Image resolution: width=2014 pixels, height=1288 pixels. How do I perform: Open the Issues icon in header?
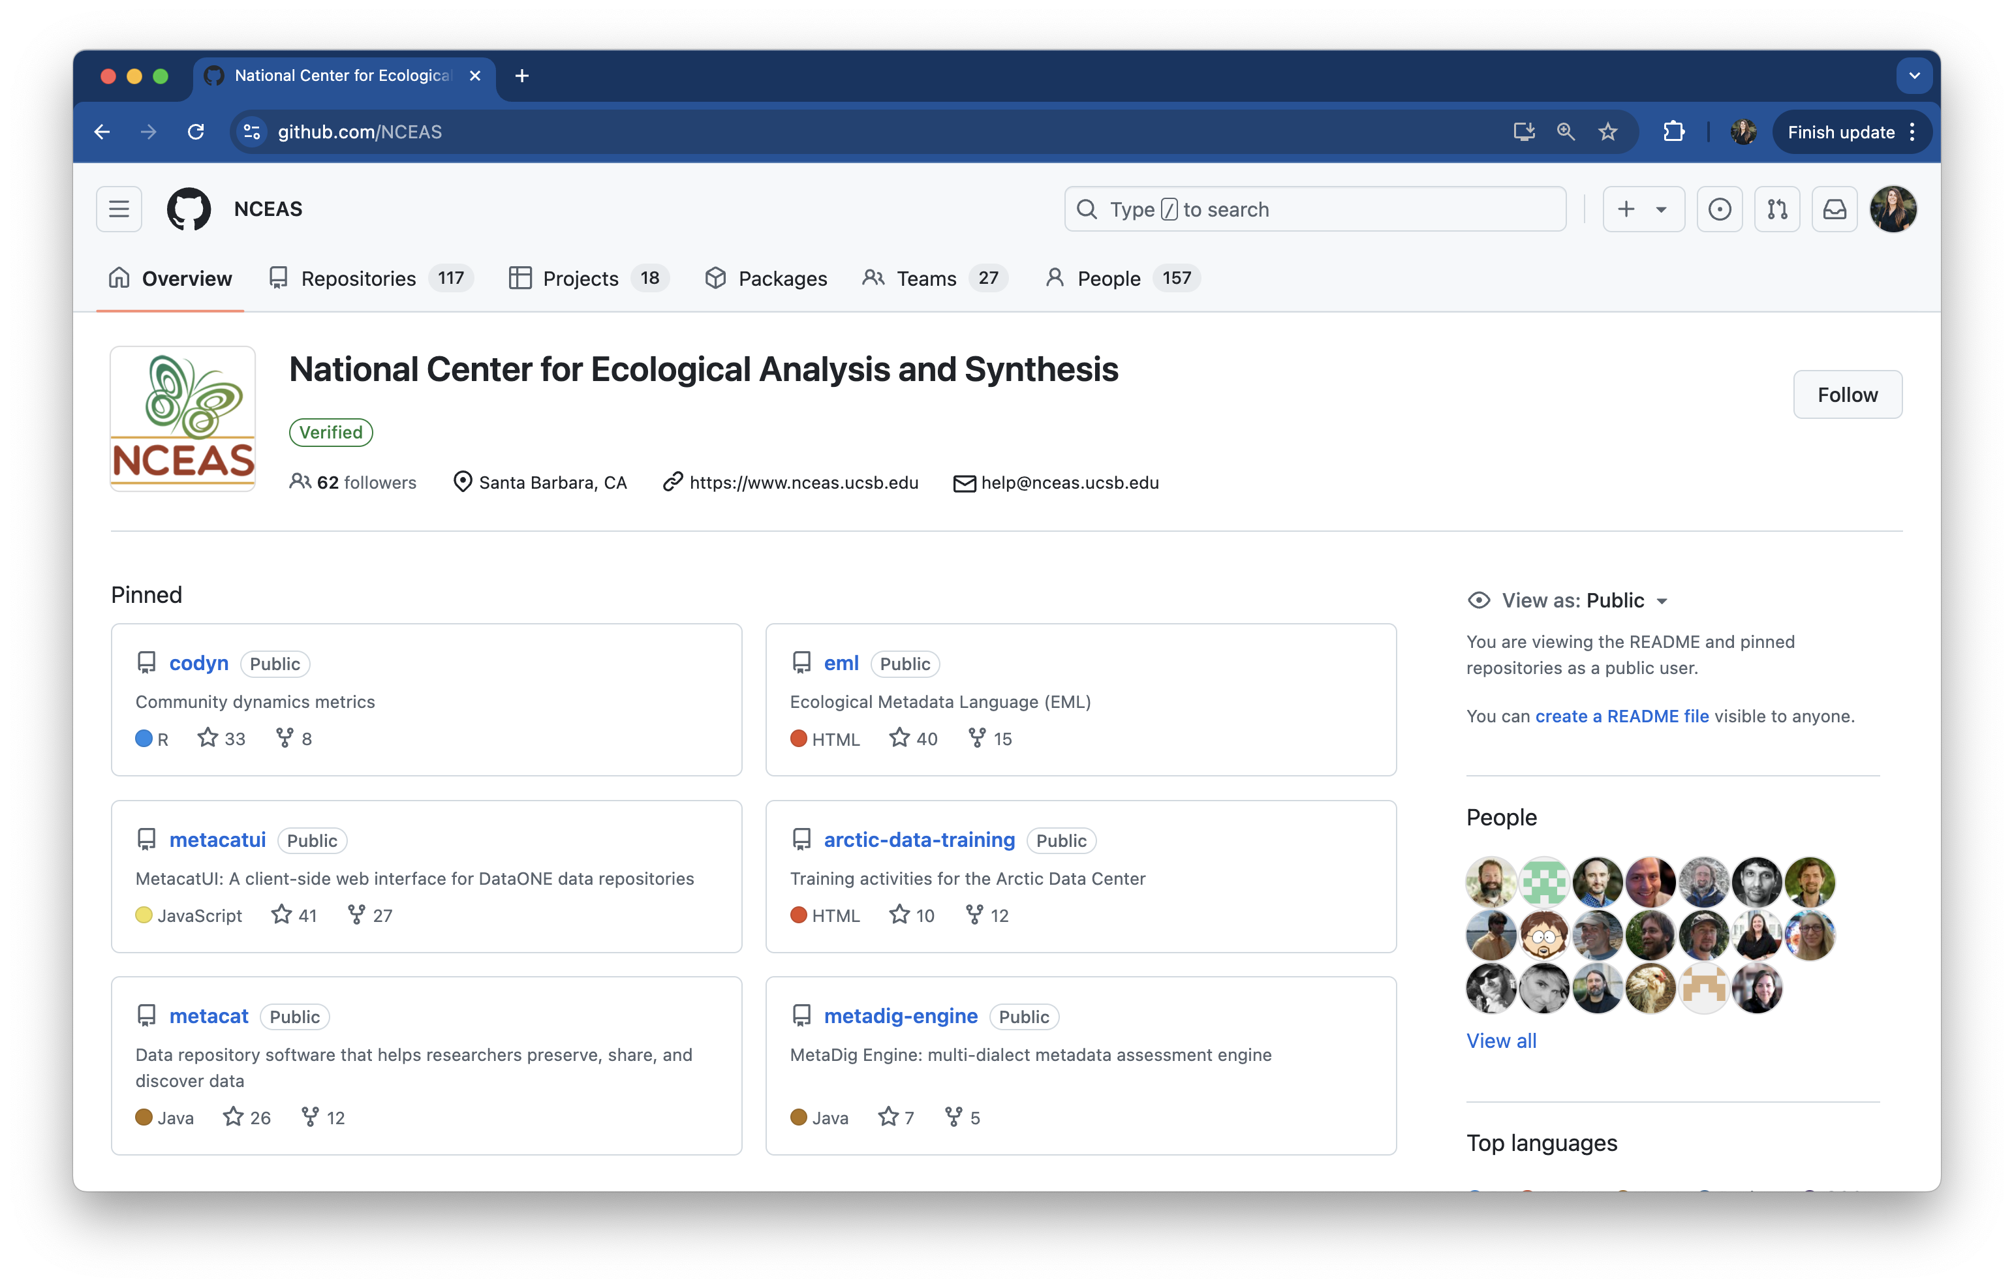click(x=1720, y=209)
